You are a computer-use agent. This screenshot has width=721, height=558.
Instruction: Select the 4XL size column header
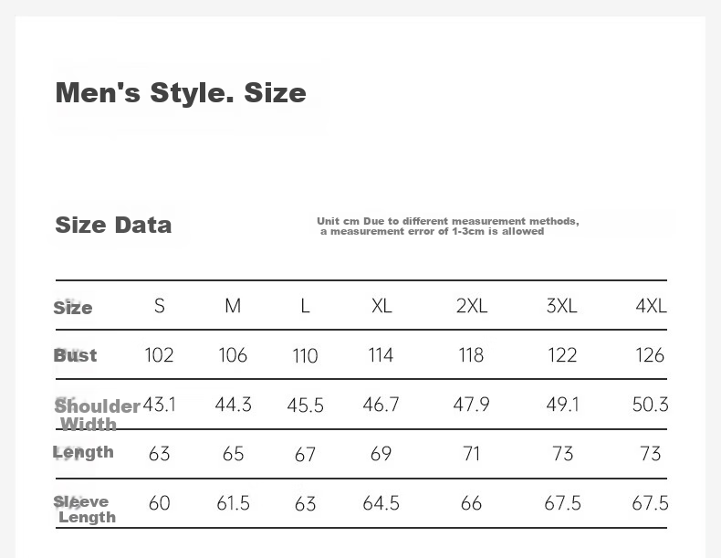(651, 306)
